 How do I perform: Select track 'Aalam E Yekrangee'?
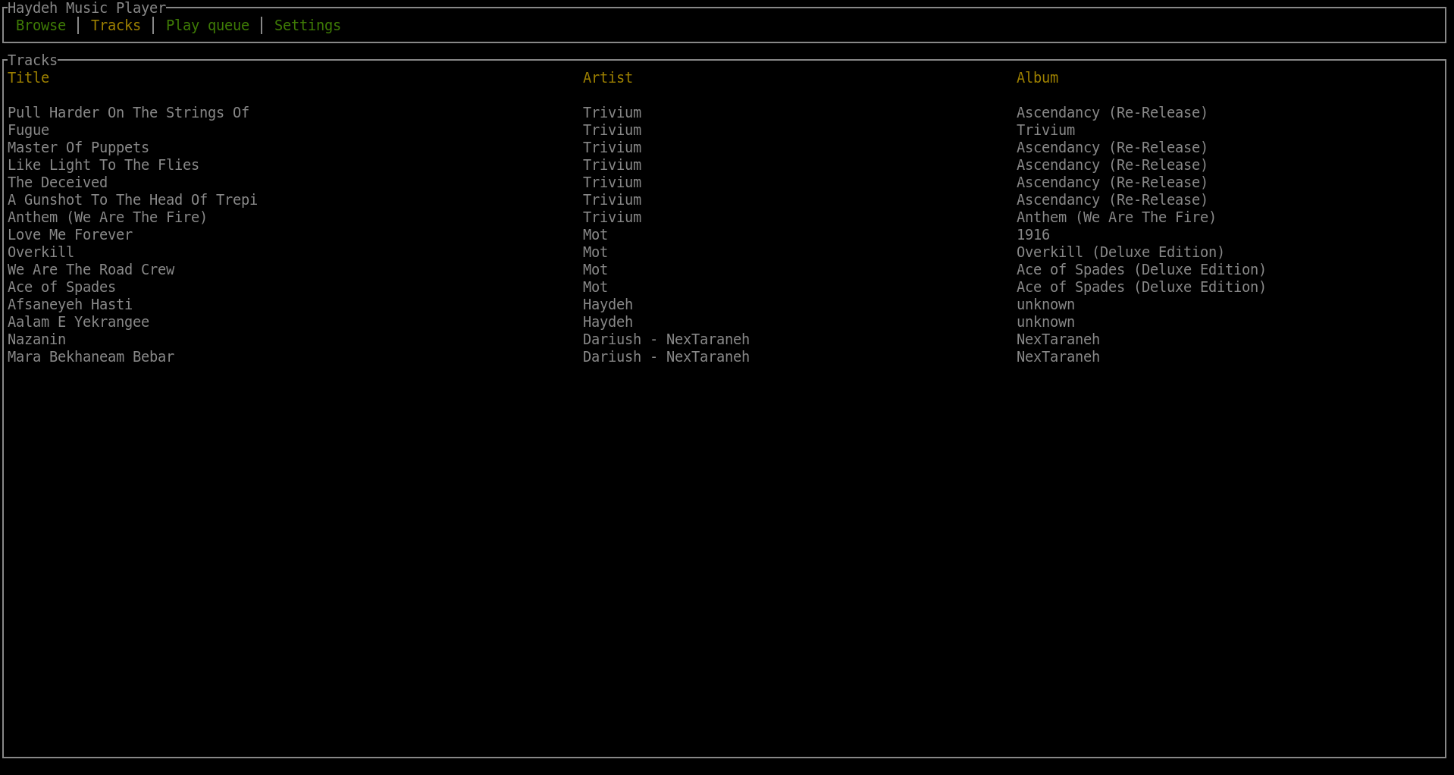[x=78, y=322]
